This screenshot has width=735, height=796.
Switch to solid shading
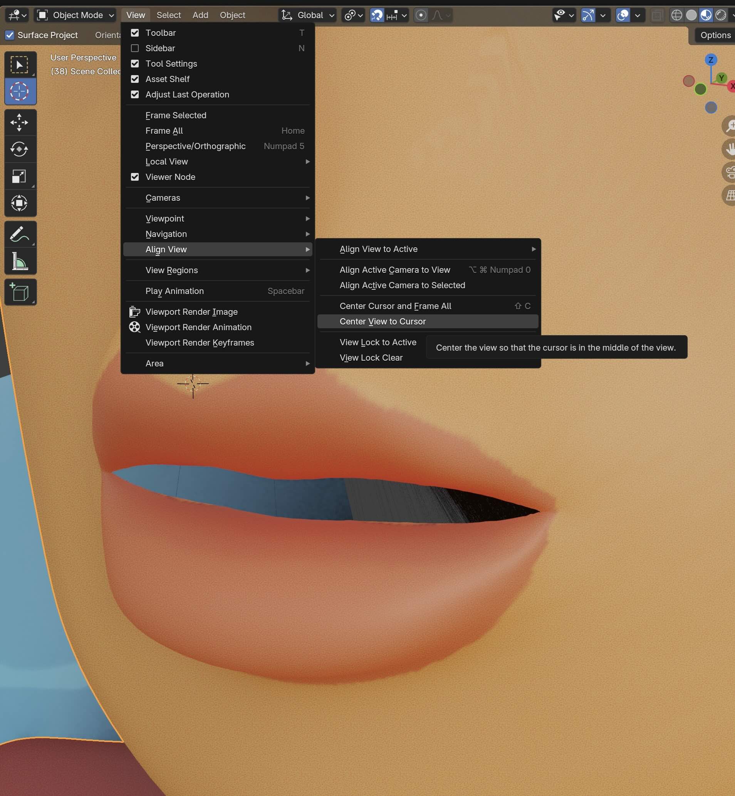[691, 15]
